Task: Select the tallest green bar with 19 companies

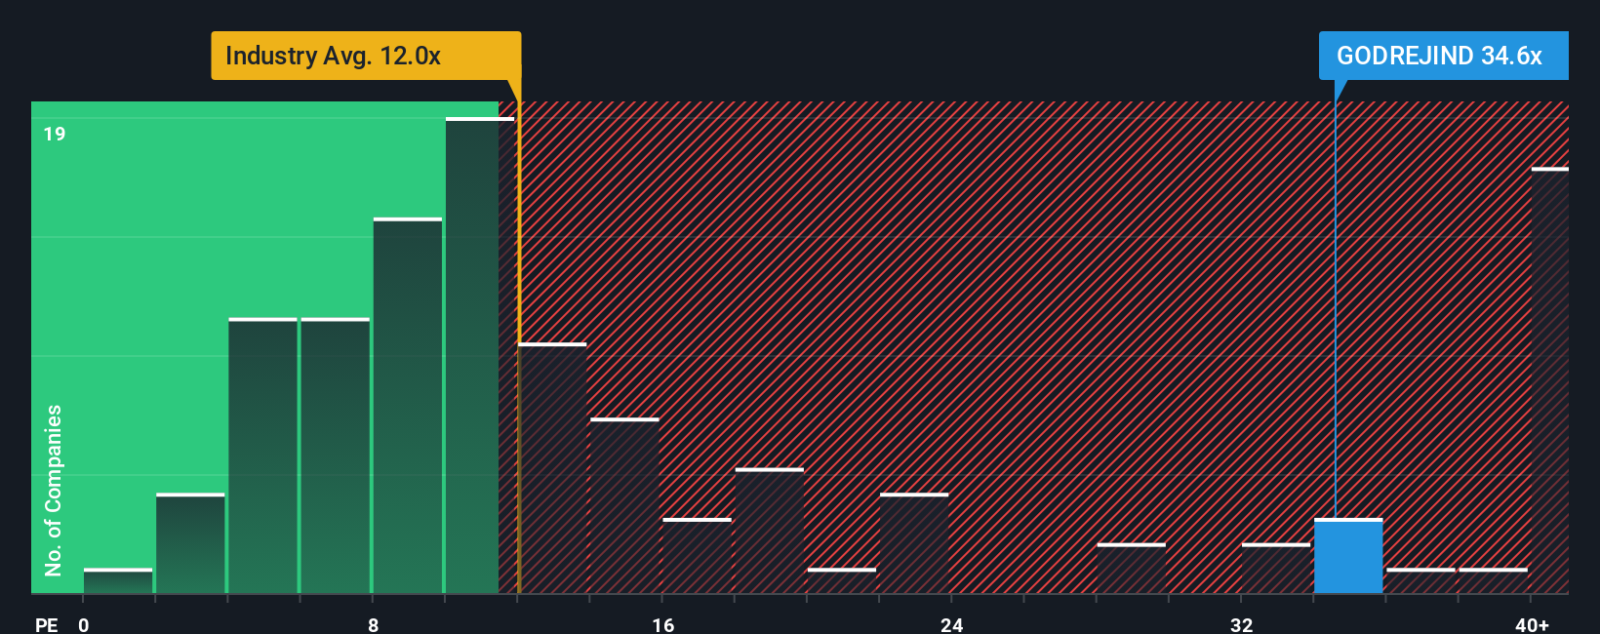Action: pos(480,356)
